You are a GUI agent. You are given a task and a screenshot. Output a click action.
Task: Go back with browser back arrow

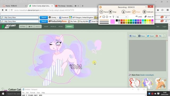[3, 10]
